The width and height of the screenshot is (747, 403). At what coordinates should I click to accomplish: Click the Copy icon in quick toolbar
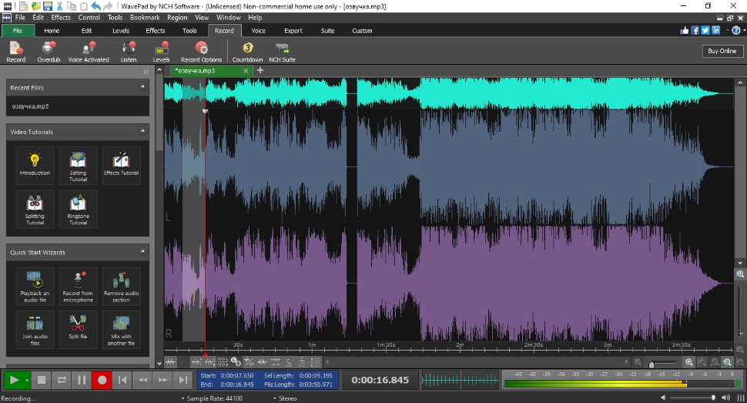[x=72, y=6]
